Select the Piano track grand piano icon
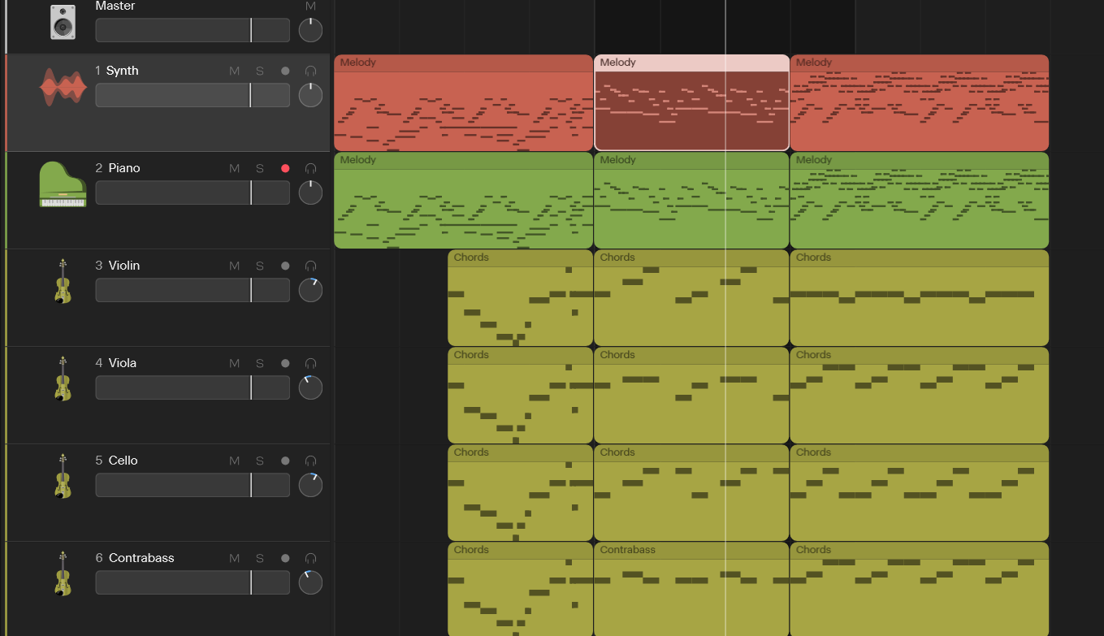This screenshot has height=636, width=1104. [63, 184]
